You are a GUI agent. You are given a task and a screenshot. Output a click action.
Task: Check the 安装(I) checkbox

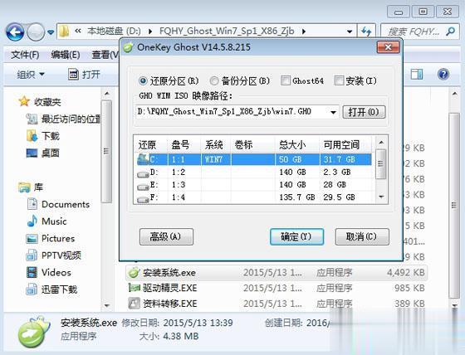pyautogui.click(x=339, y=80)
